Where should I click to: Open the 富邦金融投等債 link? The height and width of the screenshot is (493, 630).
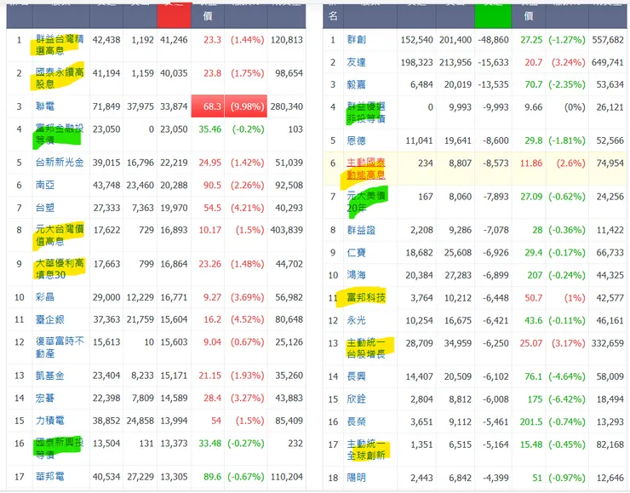(60, 134)
